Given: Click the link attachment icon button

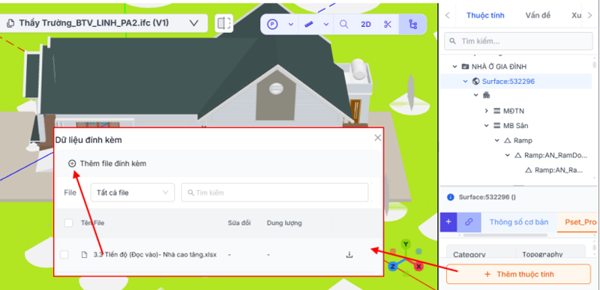Looking at the screenshot, I should pos(469,222).
